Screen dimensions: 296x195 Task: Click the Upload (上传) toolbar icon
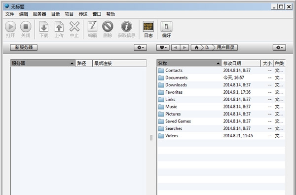click(x=59, y=27)
